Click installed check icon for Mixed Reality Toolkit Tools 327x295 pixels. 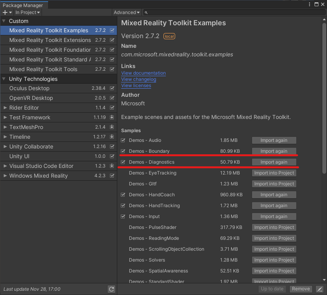point(112,69)
